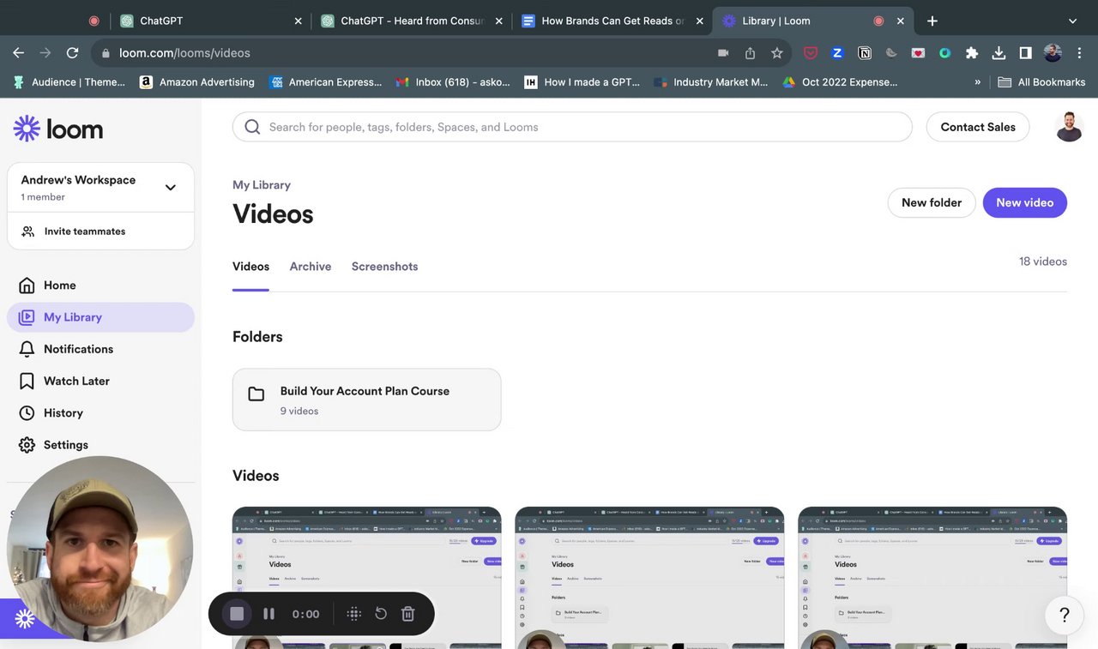The image size is (1098, 649).
Task: Pause the Loom recording
Action: (x=268, y=614)
